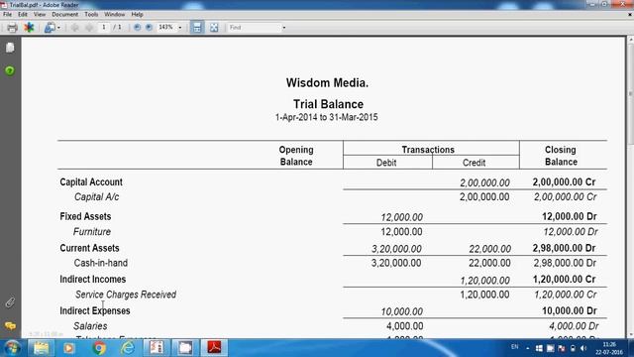Go to next page arrow
Screen dimensions: 634x357
[x=89, y=28]
